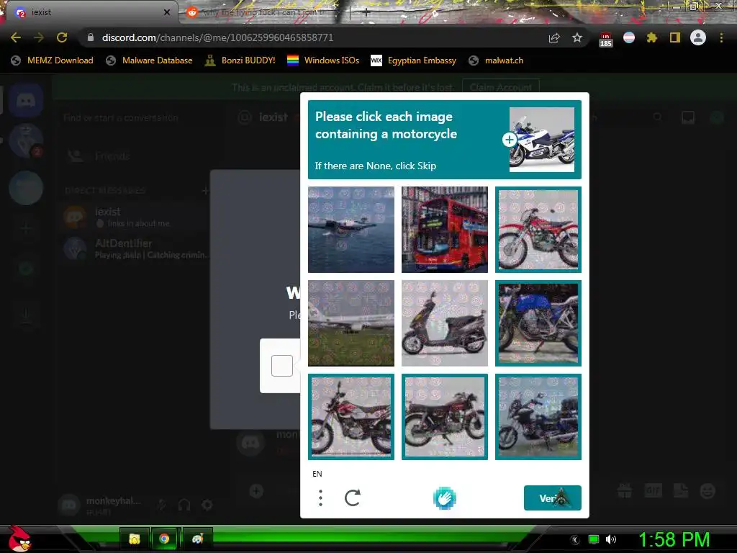Deselect the blue motorcycle image

click(538, 323)
